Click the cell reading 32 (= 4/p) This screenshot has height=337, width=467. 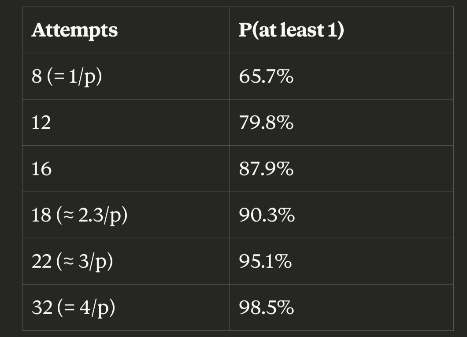pos(126,307)
